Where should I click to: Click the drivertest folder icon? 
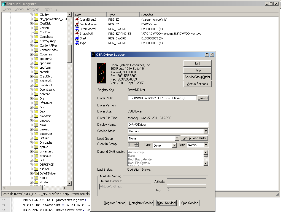tap(36, 151)
